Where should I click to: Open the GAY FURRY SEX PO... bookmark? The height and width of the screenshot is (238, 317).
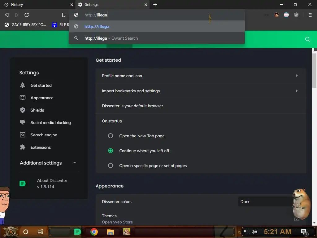(x=25, y=25)
